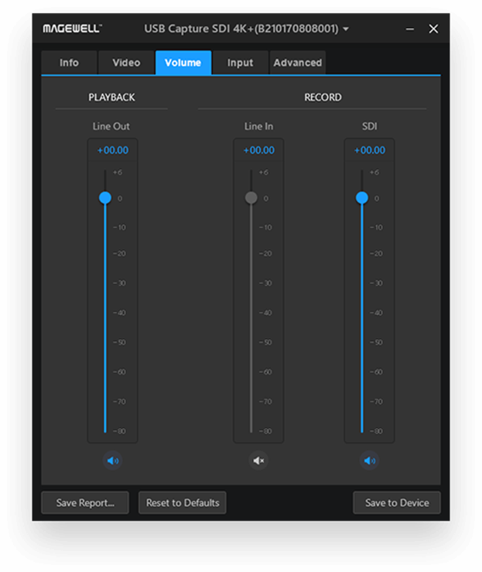
Task: Click the Line Out slider handle
Action: (x=105, y=198)
